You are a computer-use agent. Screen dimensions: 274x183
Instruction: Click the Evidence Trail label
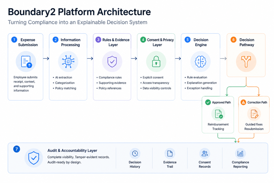pos(170,164)
